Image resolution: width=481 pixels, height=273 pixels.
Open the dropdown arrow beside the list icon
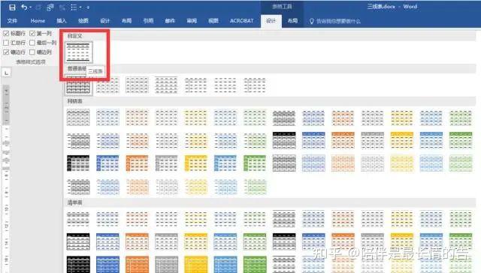tap(80, 7)
